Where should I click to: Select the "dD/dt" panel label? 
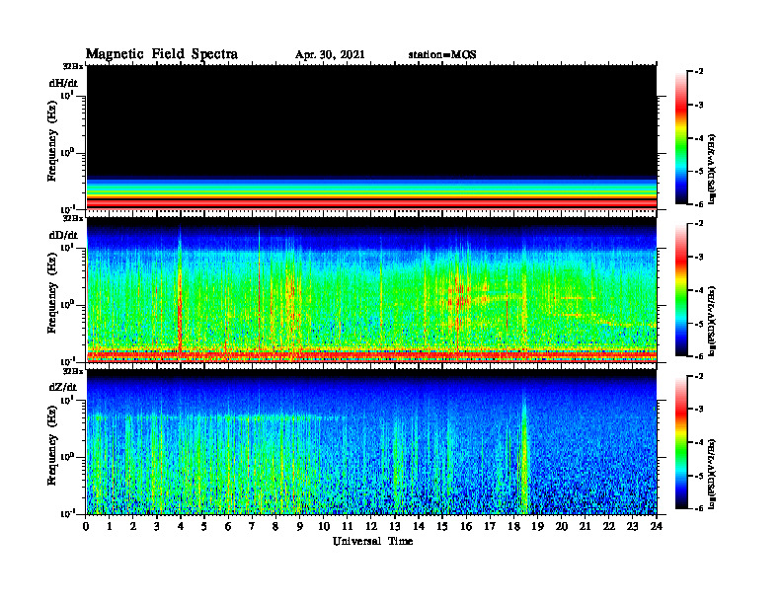pos(63,235)
